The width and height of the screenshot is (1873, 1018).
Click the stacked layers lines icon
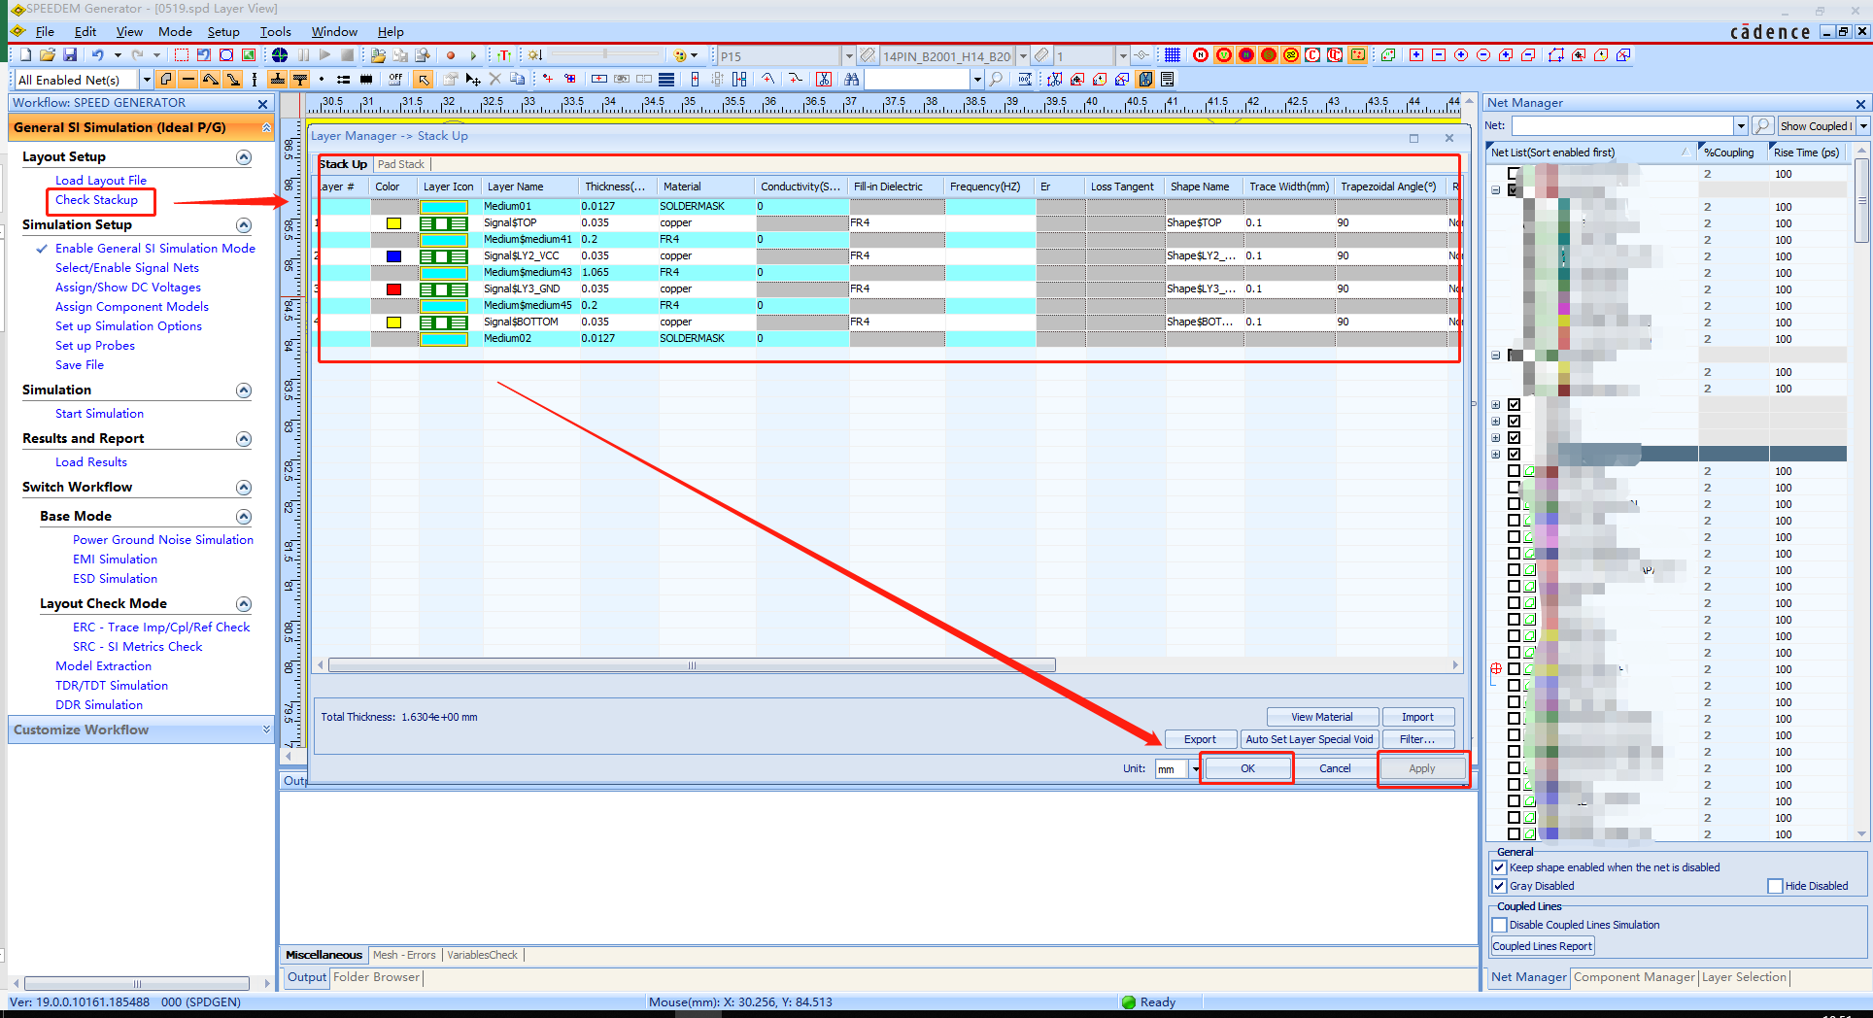pyautogui.click(x=666, y=79)
